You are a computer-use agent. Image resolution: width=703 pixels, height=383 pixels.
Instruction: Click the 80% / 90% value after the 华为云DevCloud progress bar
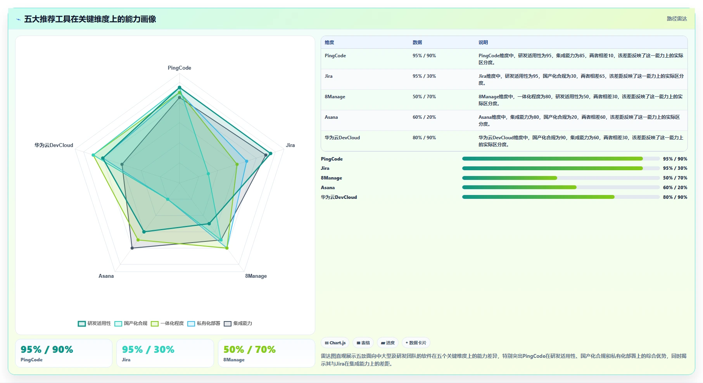click(675, 197)
